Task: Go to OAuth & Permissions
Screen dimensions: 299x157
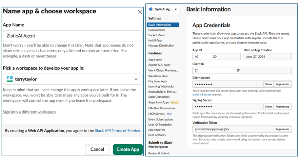Action: click(162, 108)
